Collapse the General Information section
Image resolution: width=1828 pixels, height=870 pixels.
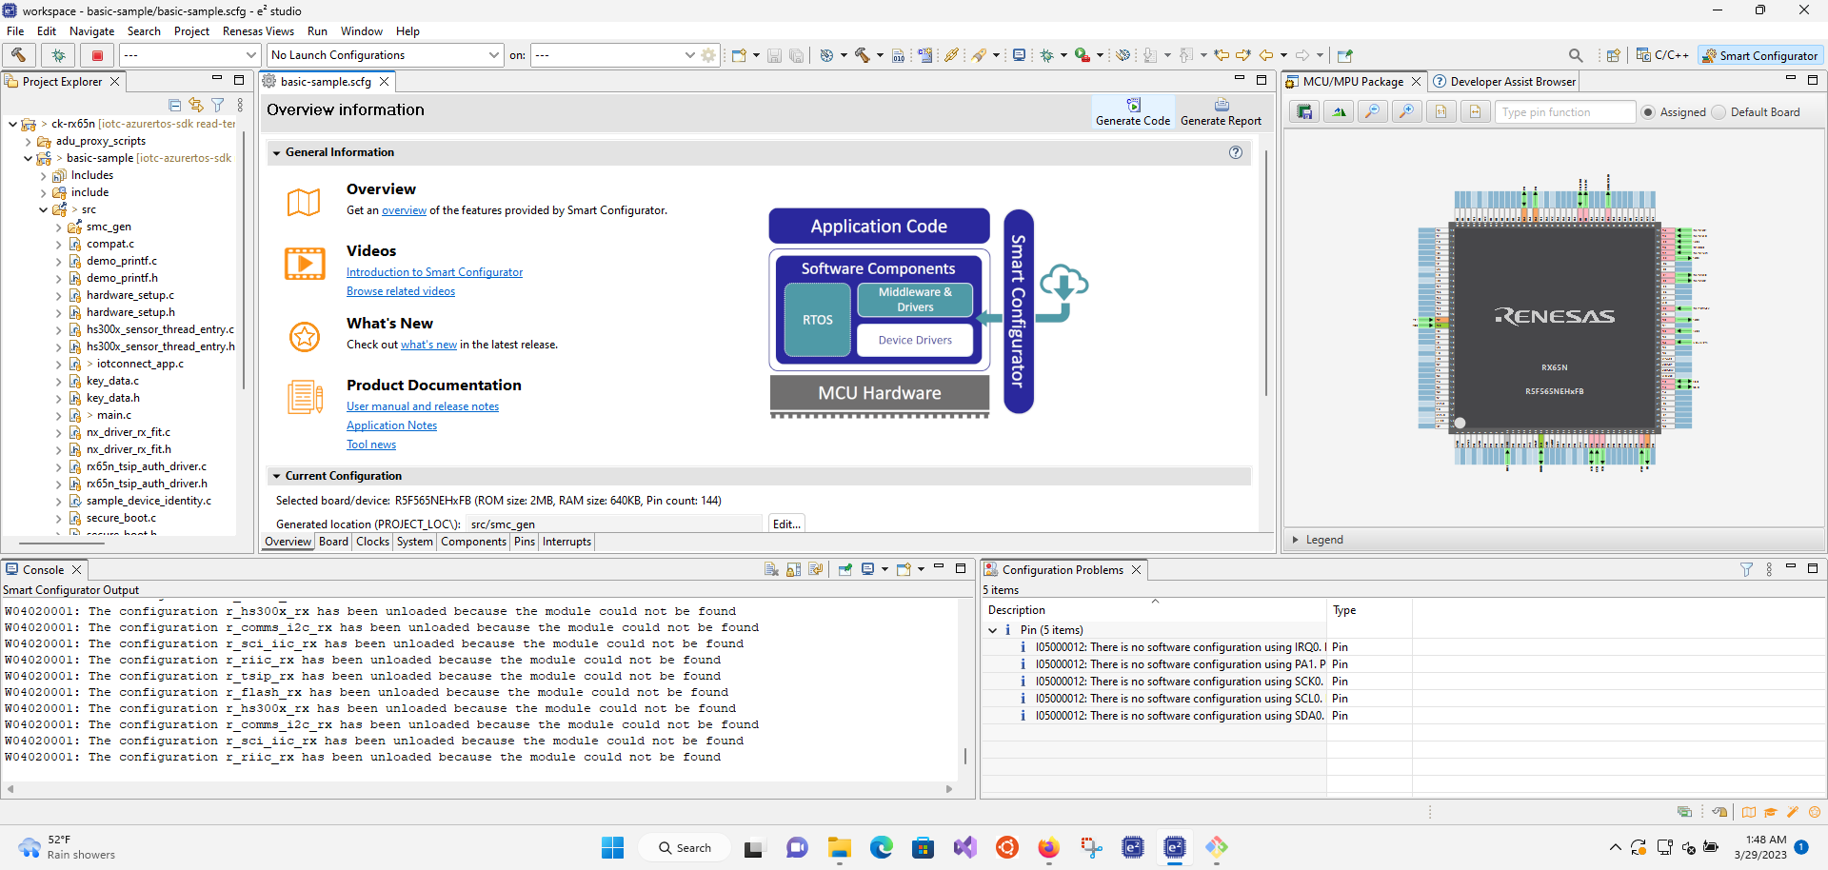[276, 152]
